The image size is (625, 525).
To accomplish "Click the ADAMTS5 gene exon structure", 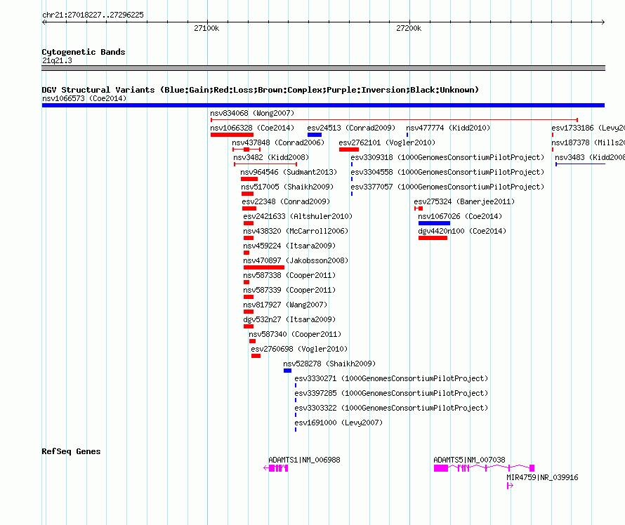I will [484, 468].
